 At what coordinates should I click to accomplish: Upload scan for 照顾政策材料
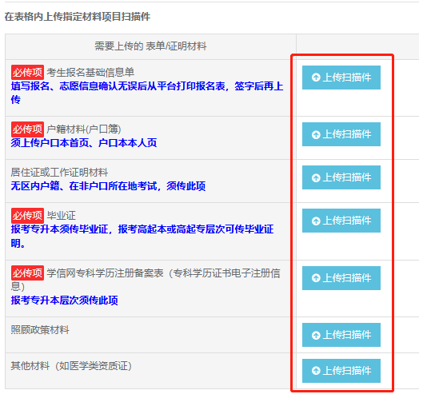pos(341,335)
